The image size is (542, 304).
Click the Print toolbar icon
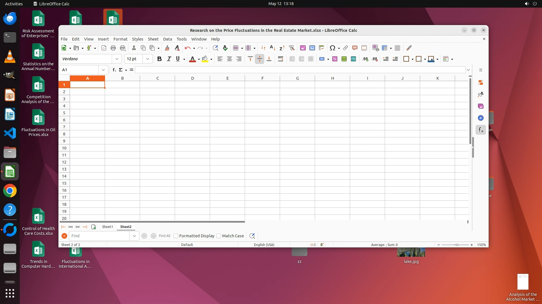pos(113,48)
